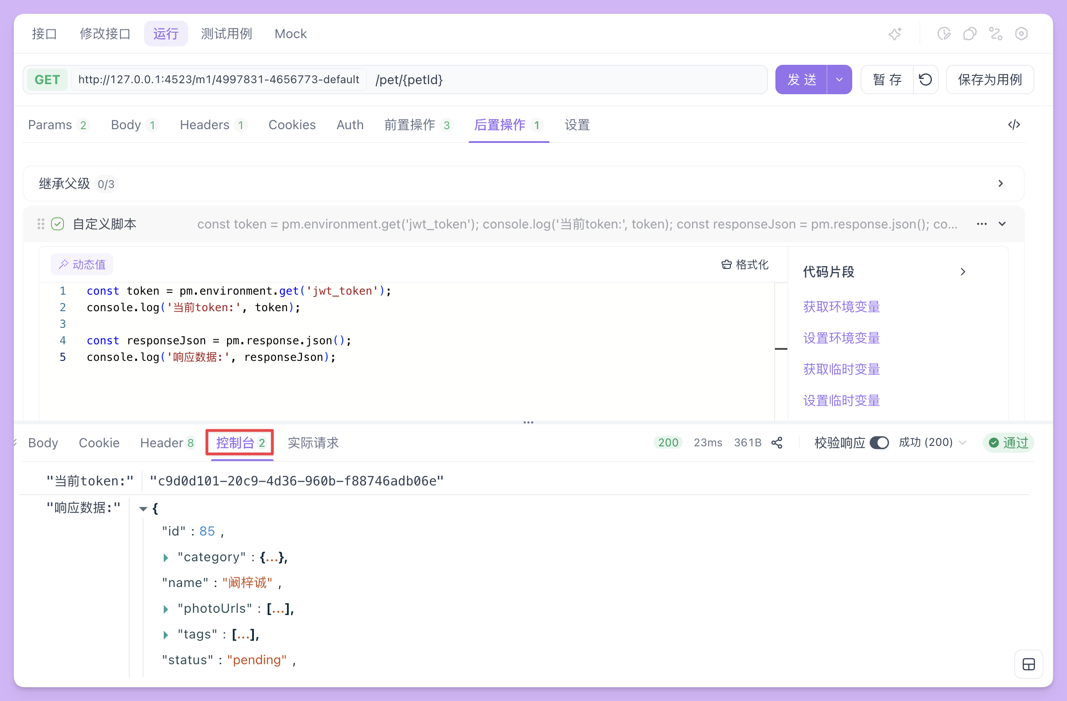Select the GET method selector
This screenshot has width=1067, height=701.
click(47, 80)
